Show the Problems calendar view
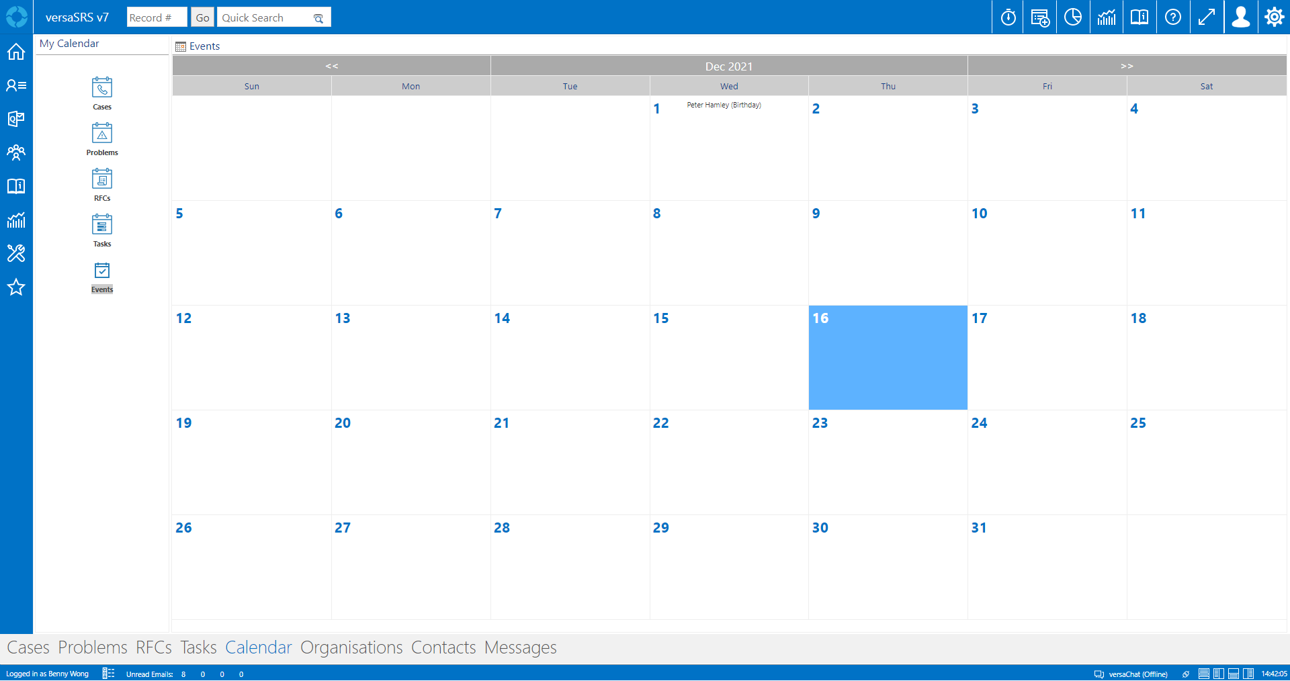The height and width of the screenshot is (681, 1290). [x=102, y=139]
